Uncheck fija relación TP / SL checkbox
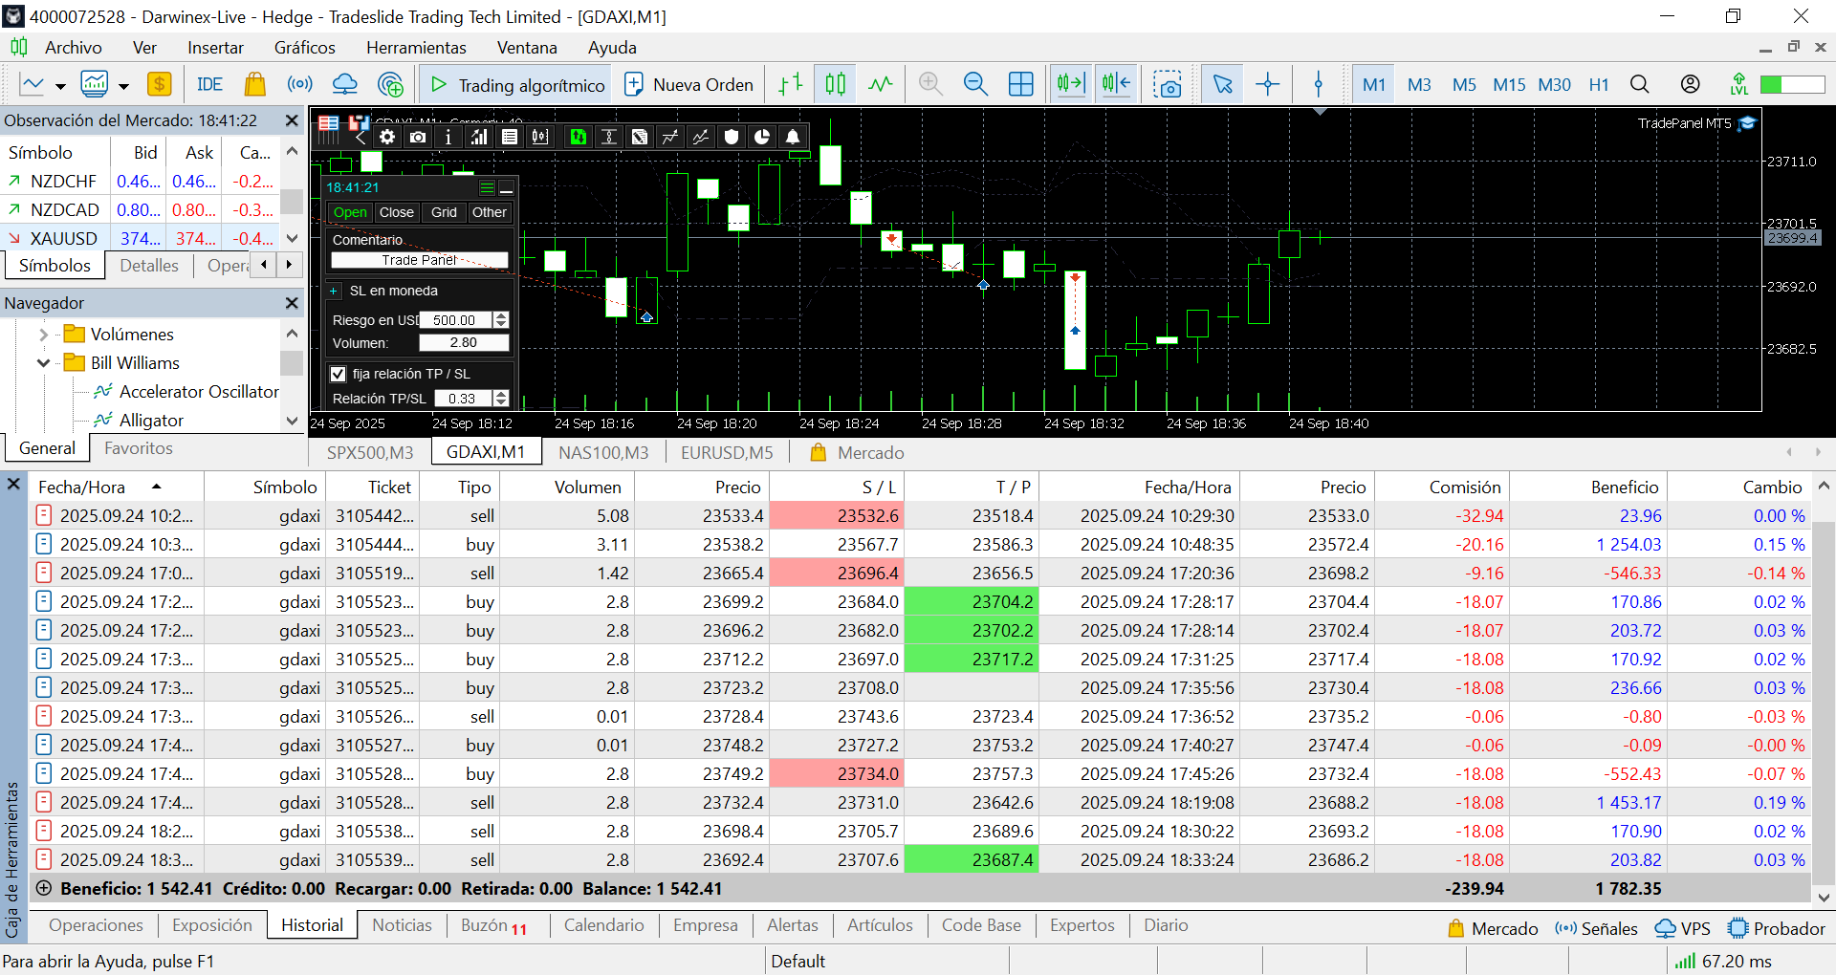 pyautogui.click(x=339, y=374)
